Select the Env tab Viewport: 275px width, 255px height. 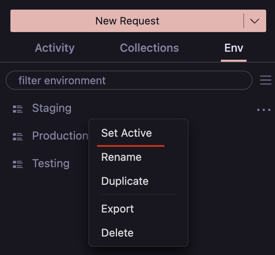coord(234,48)
